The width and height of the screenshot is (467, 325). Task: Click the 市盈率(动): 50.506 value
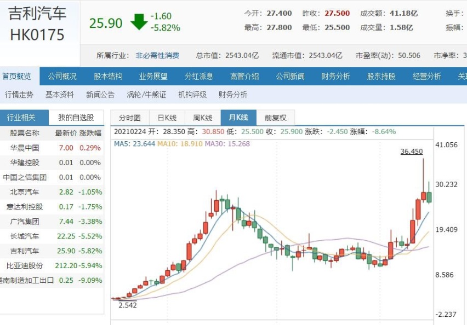click(x=388, y=56)
